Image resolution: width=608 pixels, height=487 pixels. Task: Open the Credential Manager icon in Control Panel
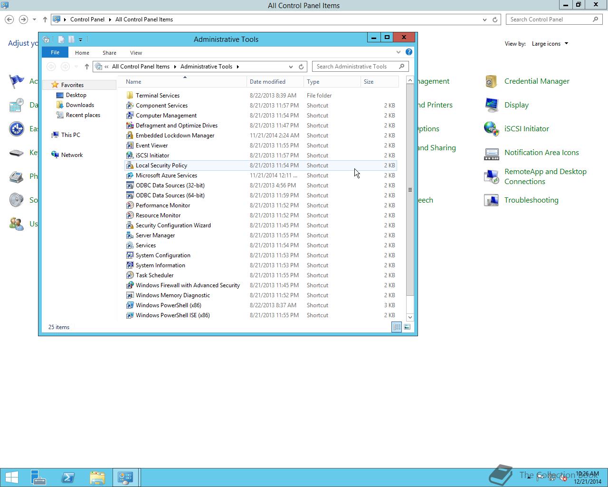(x=491, y=81)
